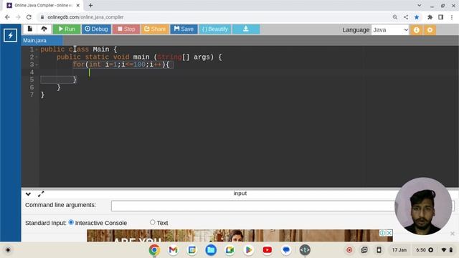The width and height of the screenshot is (459, 258).
Task: Open editor settings gear icon
Action: tap(430, 30)
